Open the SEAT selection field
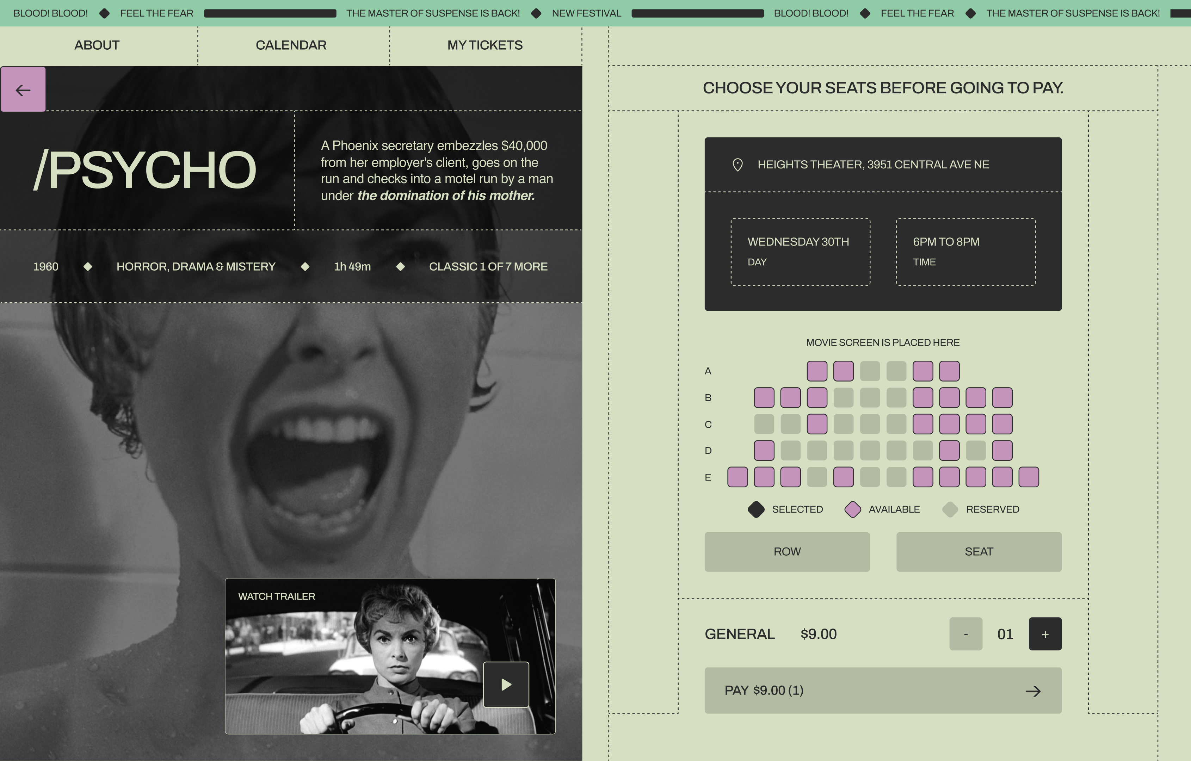The width and height of the screenshot is (1191, 761). tap(978, 551)
